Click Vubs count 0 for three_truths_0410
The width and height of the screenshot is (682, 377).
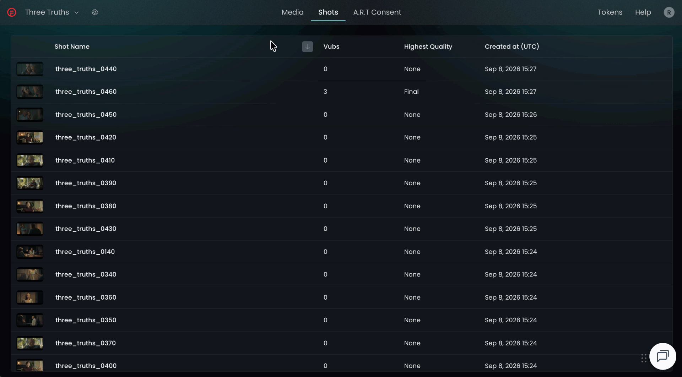coord(325,160)
